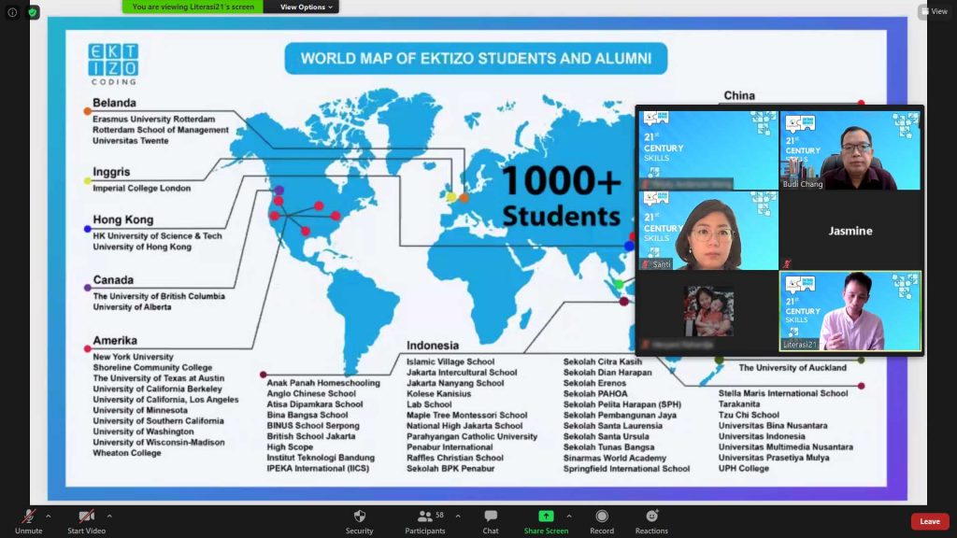Open the chevron next to Participants
The height and width of the screenshot is (538, 957).
click(x=457, y=515)
